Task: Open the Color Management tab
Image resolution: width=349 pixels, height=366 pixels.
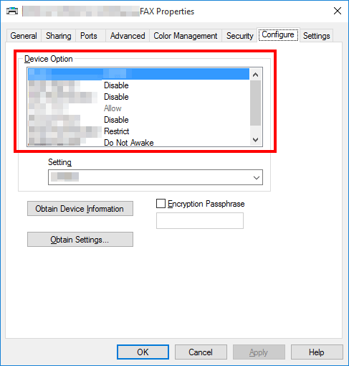Action: 186,36
